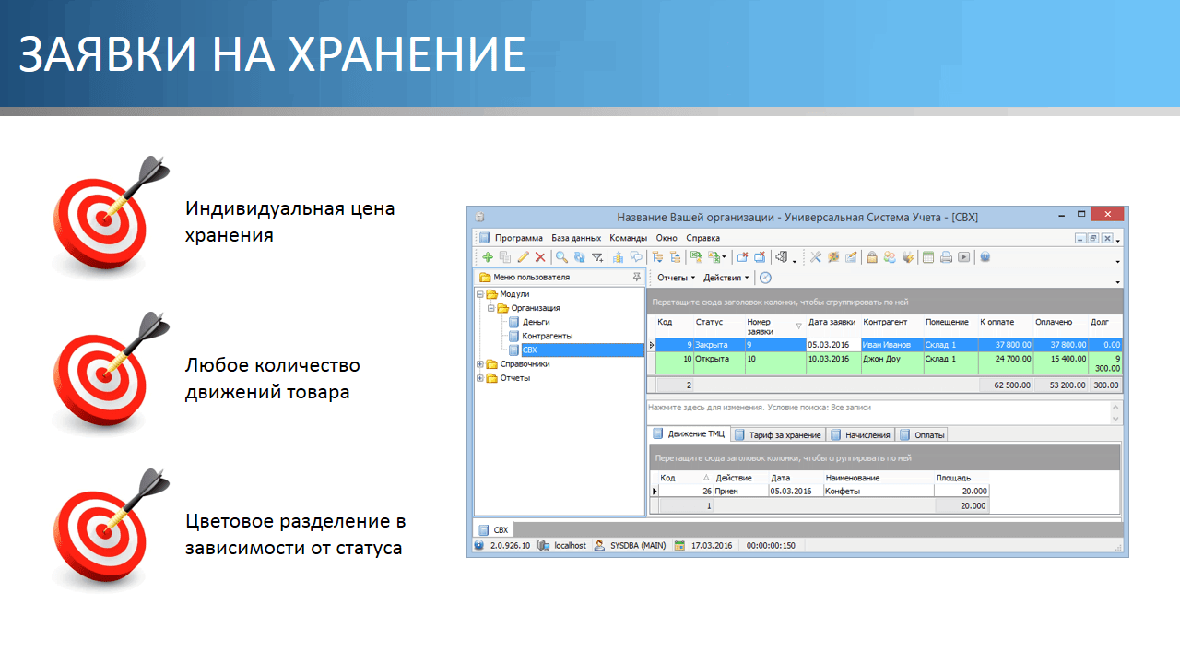Click the padlock icon in toolbar

click(x=871, y=257)
